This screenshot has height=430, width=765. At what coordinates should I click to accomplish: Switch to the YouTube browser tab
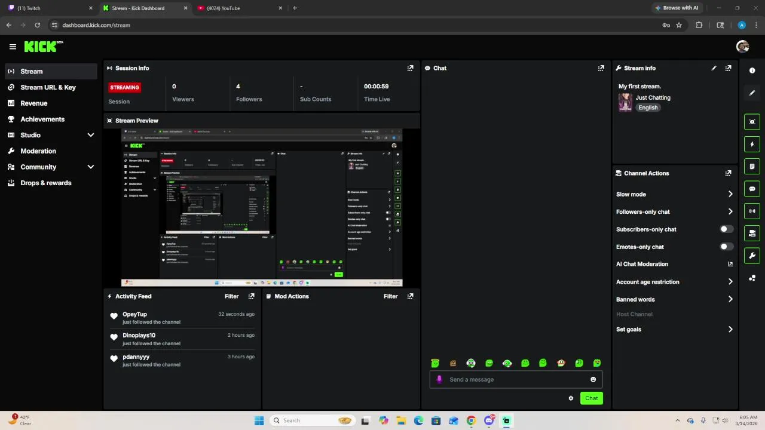click(x=239, y=8)
